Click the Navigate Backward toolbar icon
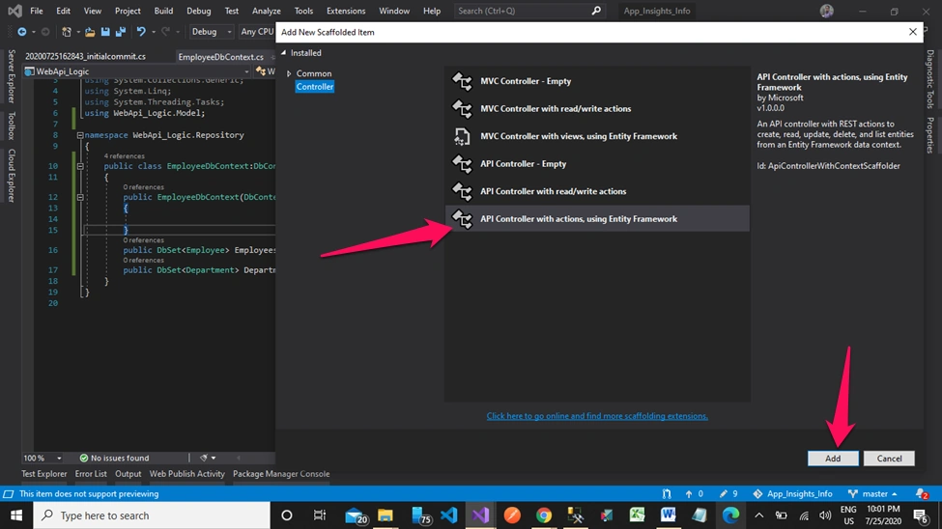This screenshot has width=942, height=529. (x=21, y=32)
